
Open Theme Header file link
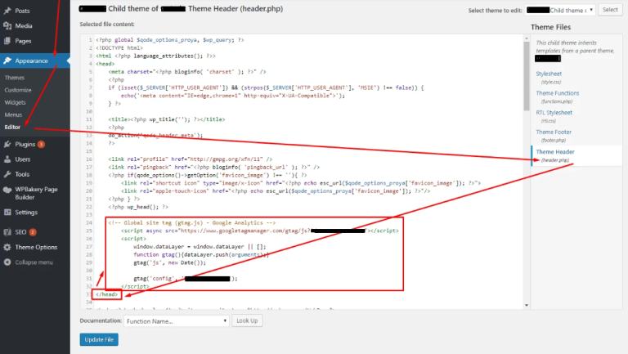tap(555, 152)
